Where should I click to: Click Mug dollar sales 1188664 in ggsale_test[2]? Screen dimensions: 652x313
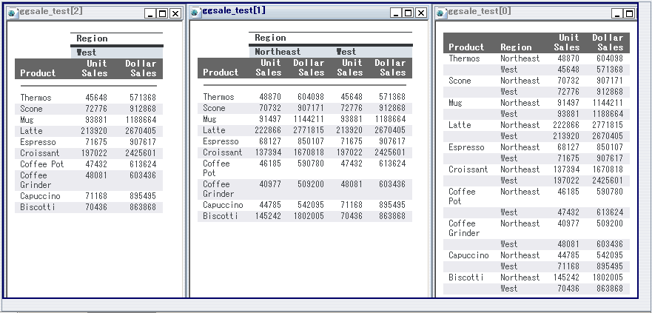click(x=141, y=120)
